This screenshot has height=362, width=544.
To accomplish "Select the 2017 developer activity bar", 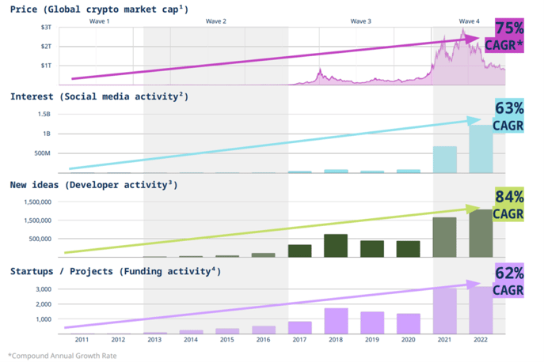I will point(300,251).
